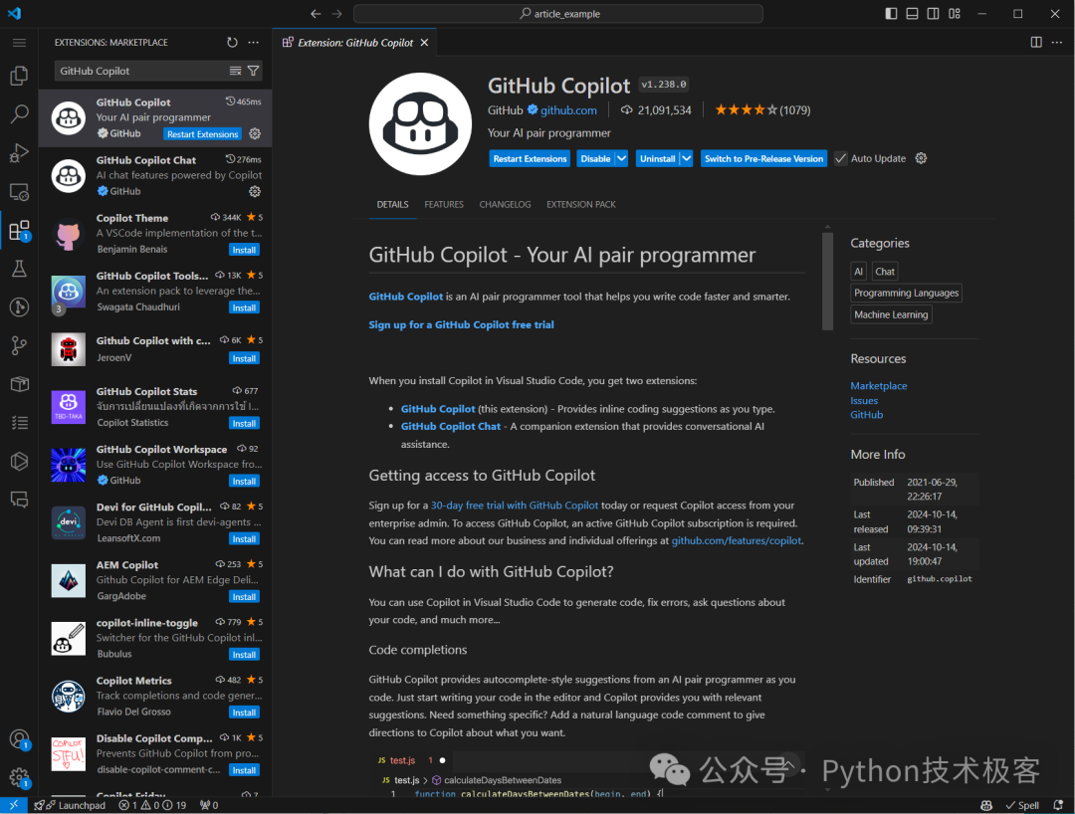This screenshot has width=1075, height=814.
Task: Open the Search view in activity bar
Action: pos(19,113)
